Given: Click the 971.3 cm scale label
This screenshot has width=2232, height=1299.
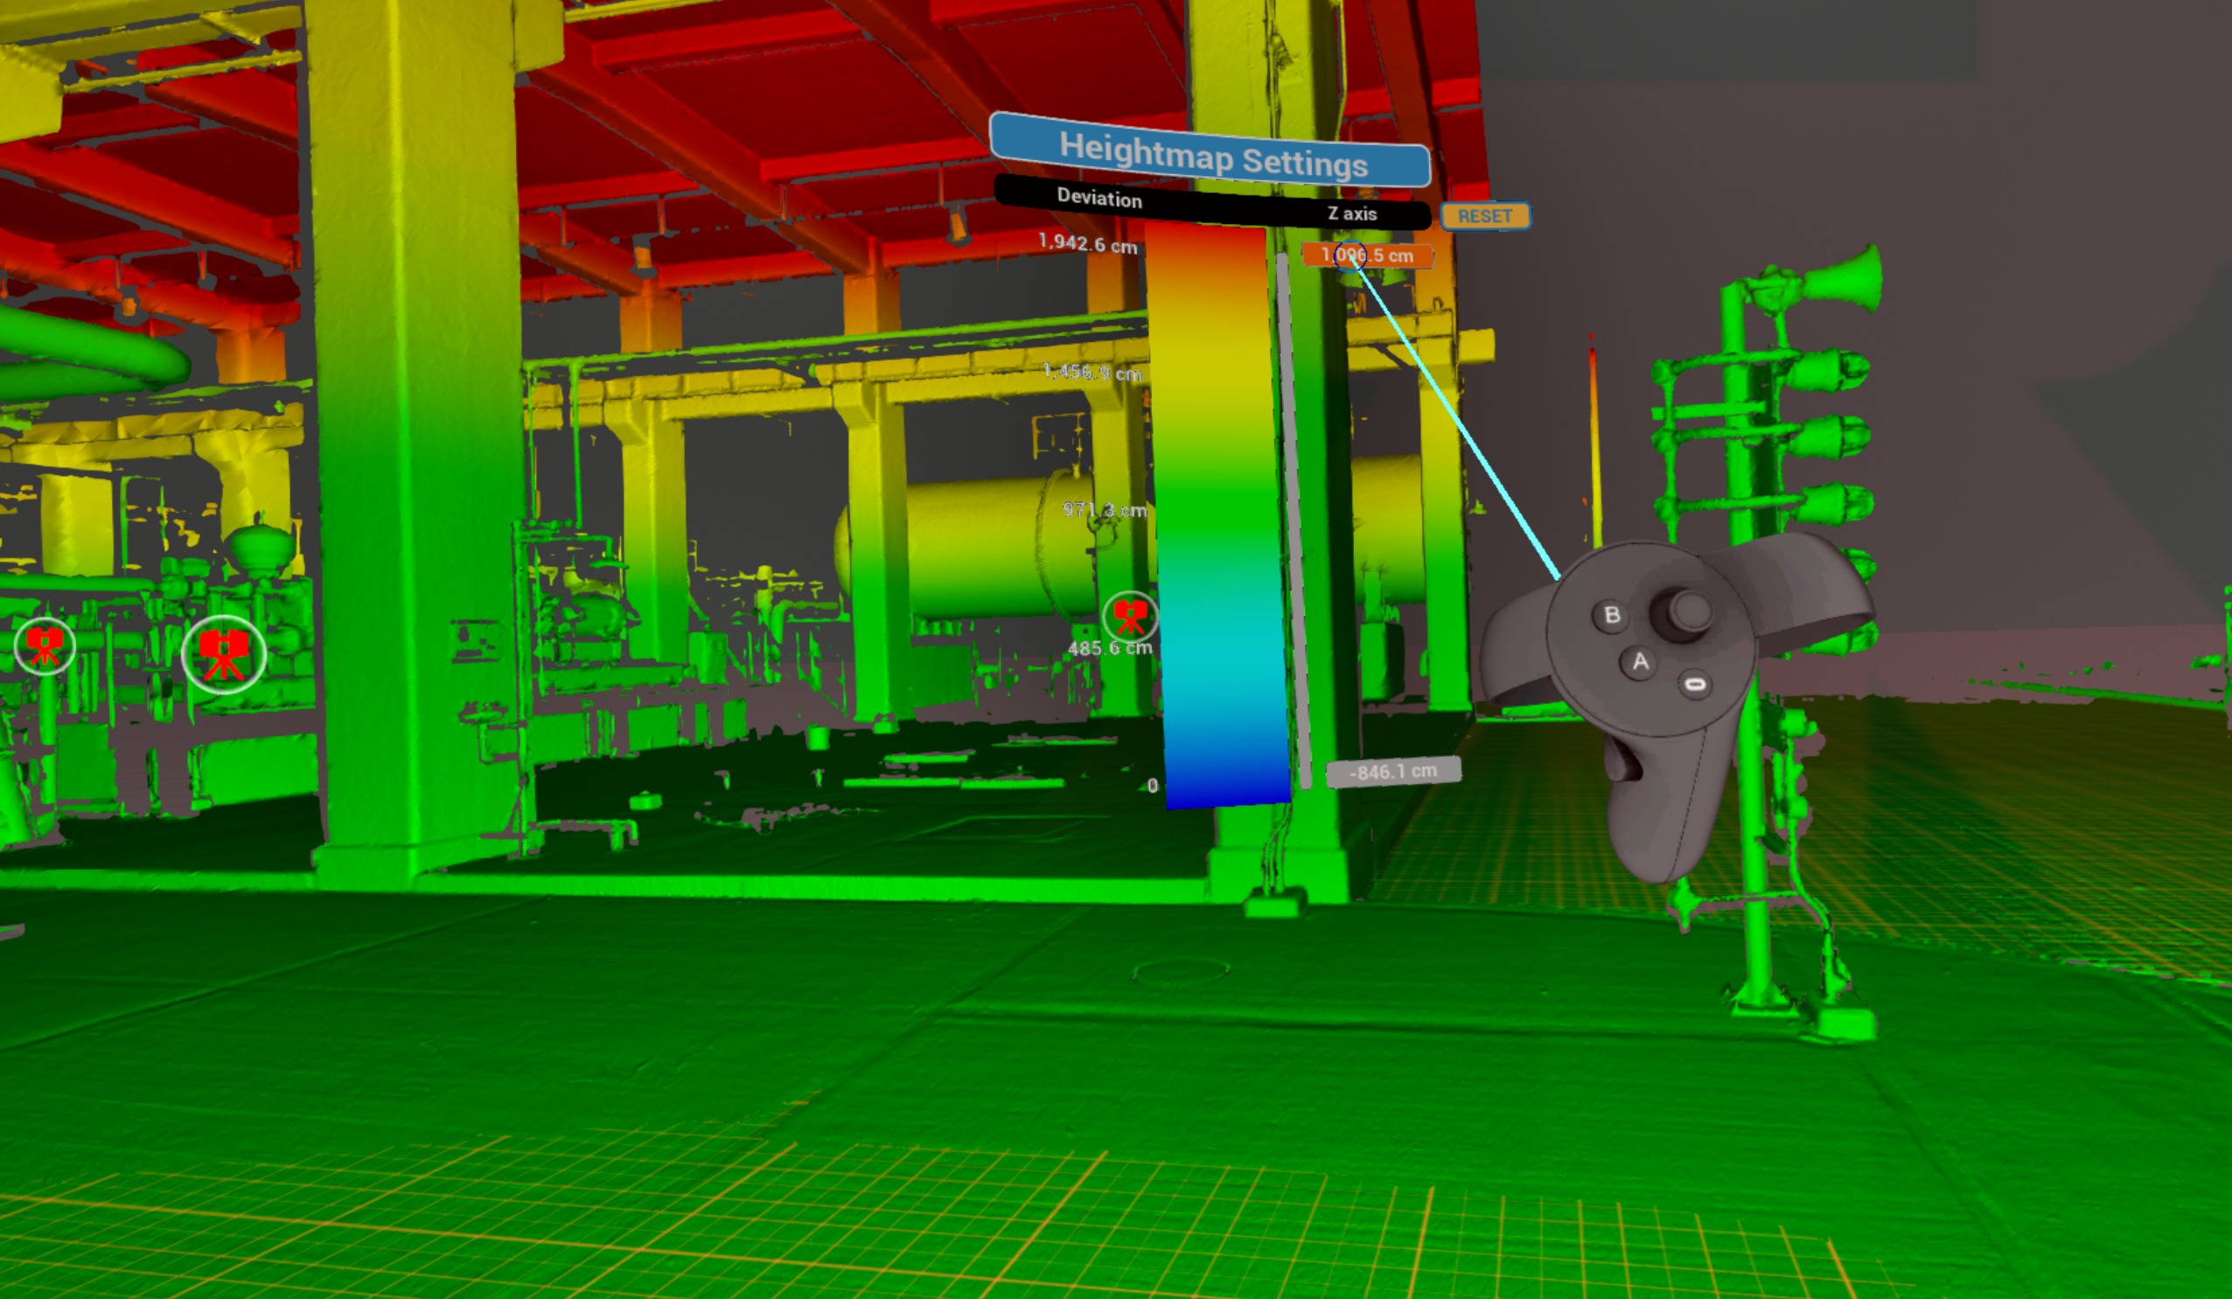Looking at the screenshot, I should 1105,509.
